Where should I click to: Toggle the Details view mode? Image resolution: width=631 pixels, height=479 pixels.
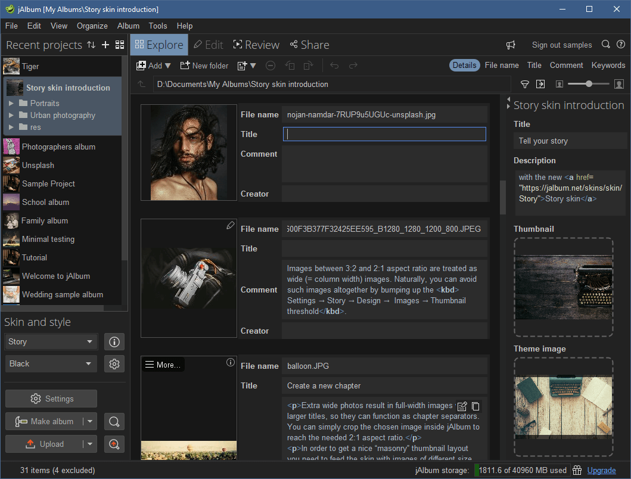coord(464,65)
